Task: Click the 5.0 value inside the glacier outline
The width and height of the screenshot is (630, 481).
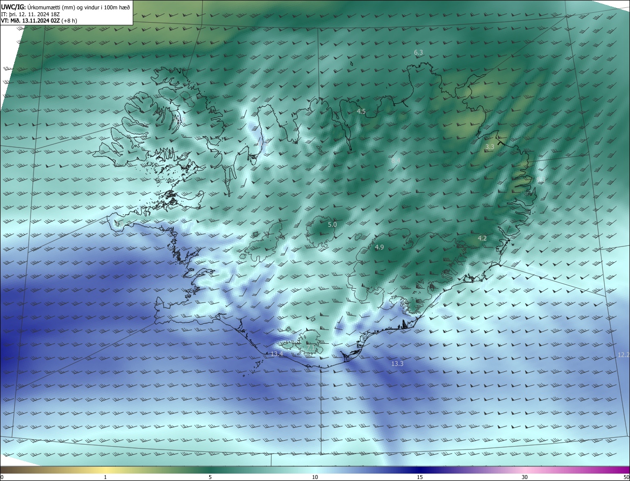Action: coord(332,225)
